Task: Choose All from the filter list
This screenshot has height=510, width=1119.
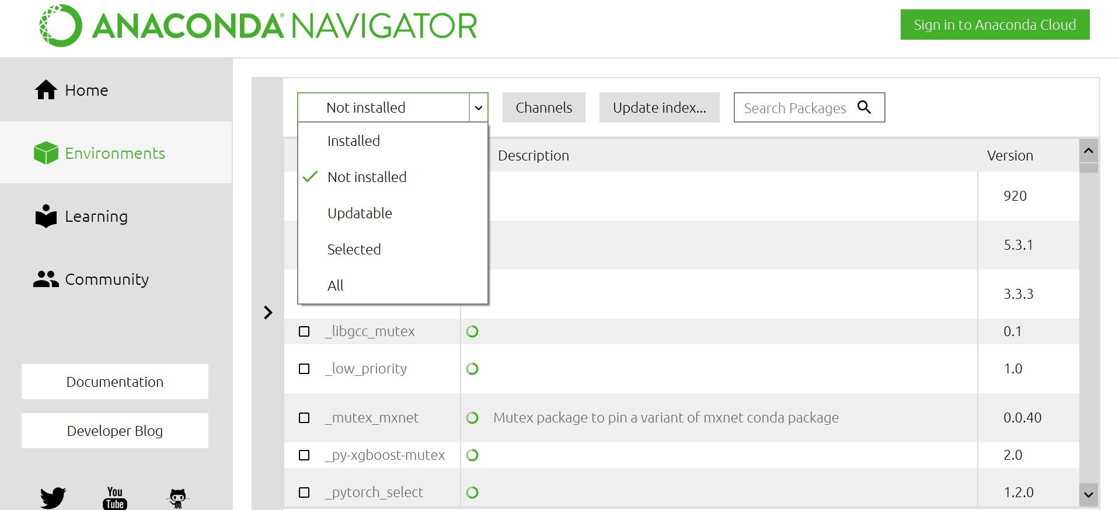Action: point(392,285)
